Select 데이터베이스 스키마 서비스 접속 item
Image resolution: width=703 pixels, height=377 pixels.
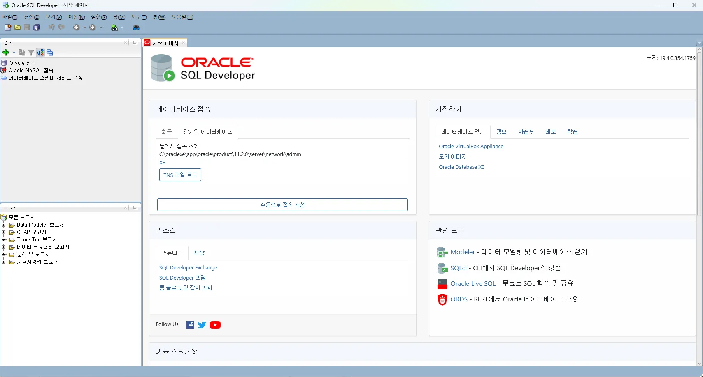click(x=45, y=78)
